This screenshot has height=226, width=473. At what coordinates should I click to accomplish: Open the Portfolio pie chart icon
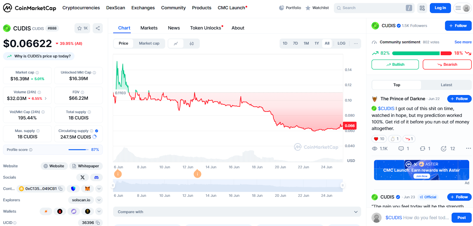(x=281, y=8)
